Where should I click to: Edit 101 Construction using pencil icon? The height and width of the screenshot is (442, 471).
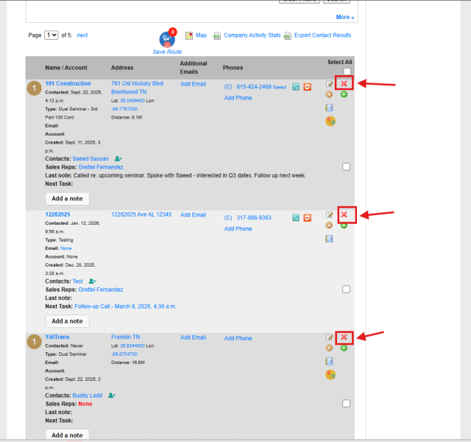pyautogui.click(x=329, y=84)
